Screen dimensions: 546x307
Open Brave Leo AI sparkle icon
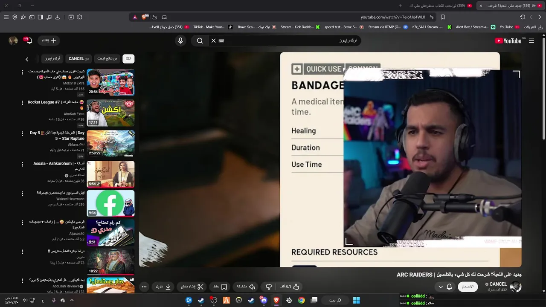point(23,17)
